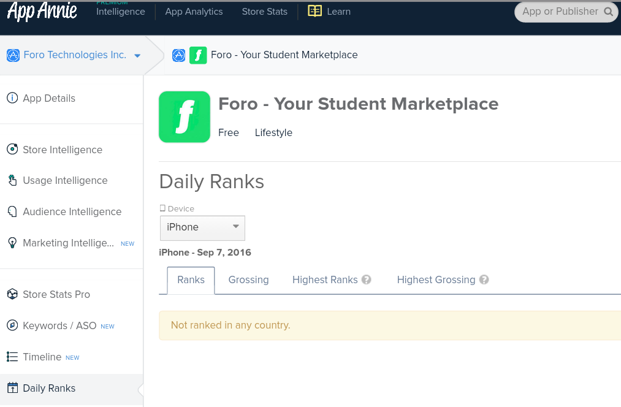Open the Store Stats menu item
The width and height of the screenshot is (621, 407).
264,12
